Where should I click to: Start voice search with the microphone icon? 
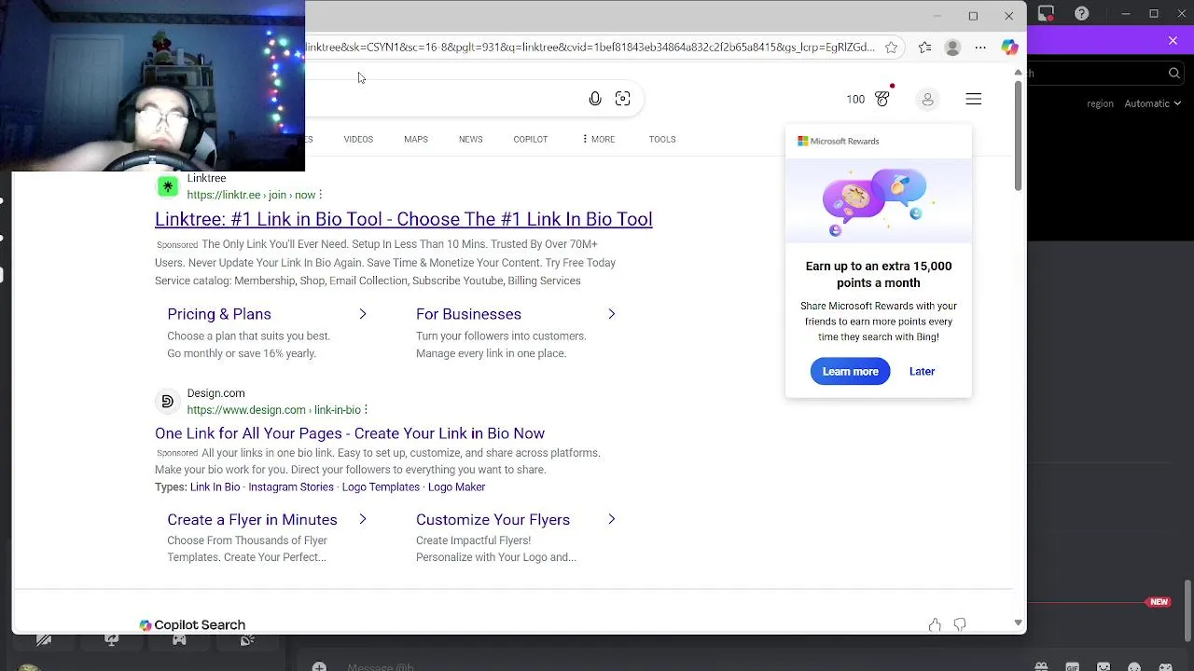coord(595,99)
